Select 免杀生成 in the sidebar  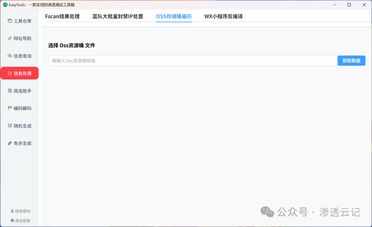tap(19, 143)
